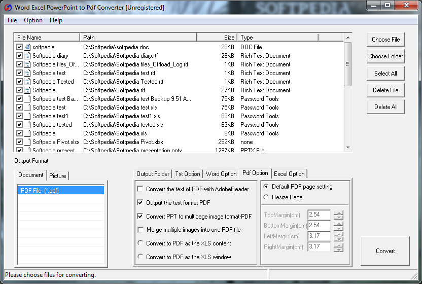Click the Delete File button

click(385, 90)
